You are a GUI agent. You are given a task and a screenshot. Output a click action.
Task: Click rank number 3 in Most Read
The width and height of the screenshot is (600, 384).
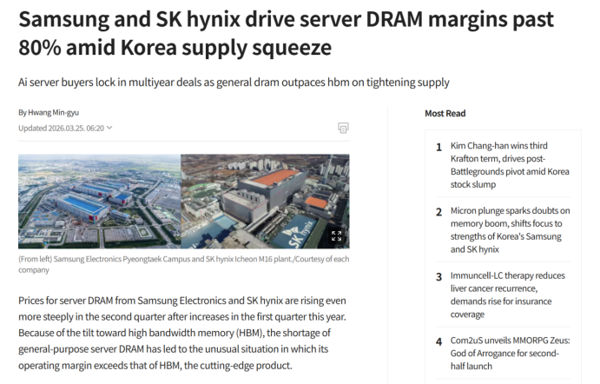(x=438, y=277)
